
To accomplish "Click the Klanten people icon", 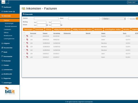I will tap(2, 65).
